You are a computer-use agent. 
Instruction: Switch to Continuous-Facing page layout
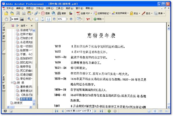pos(161,111)
